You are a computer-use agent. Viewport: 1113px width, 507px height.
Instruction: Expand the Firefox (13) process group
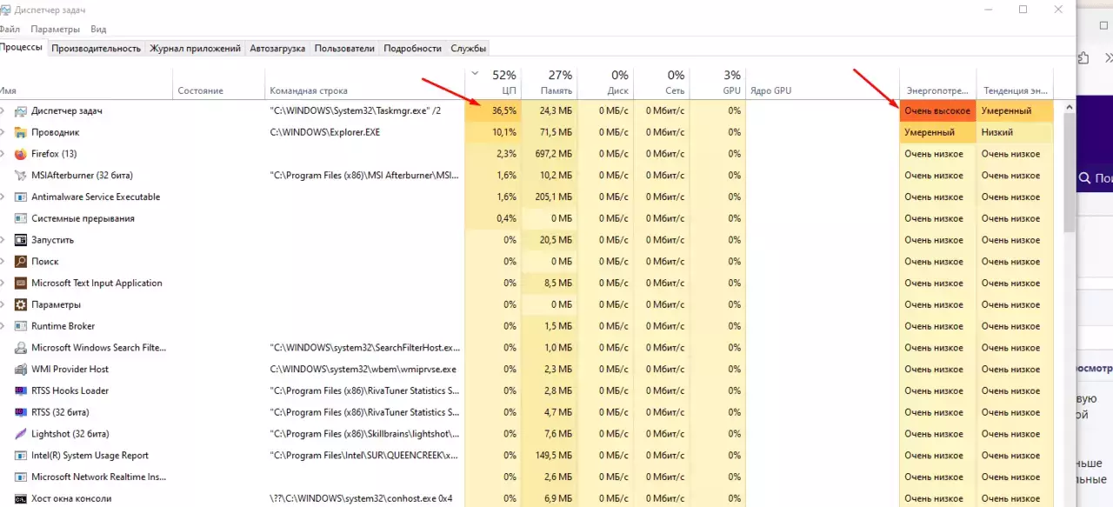(3, 154)
